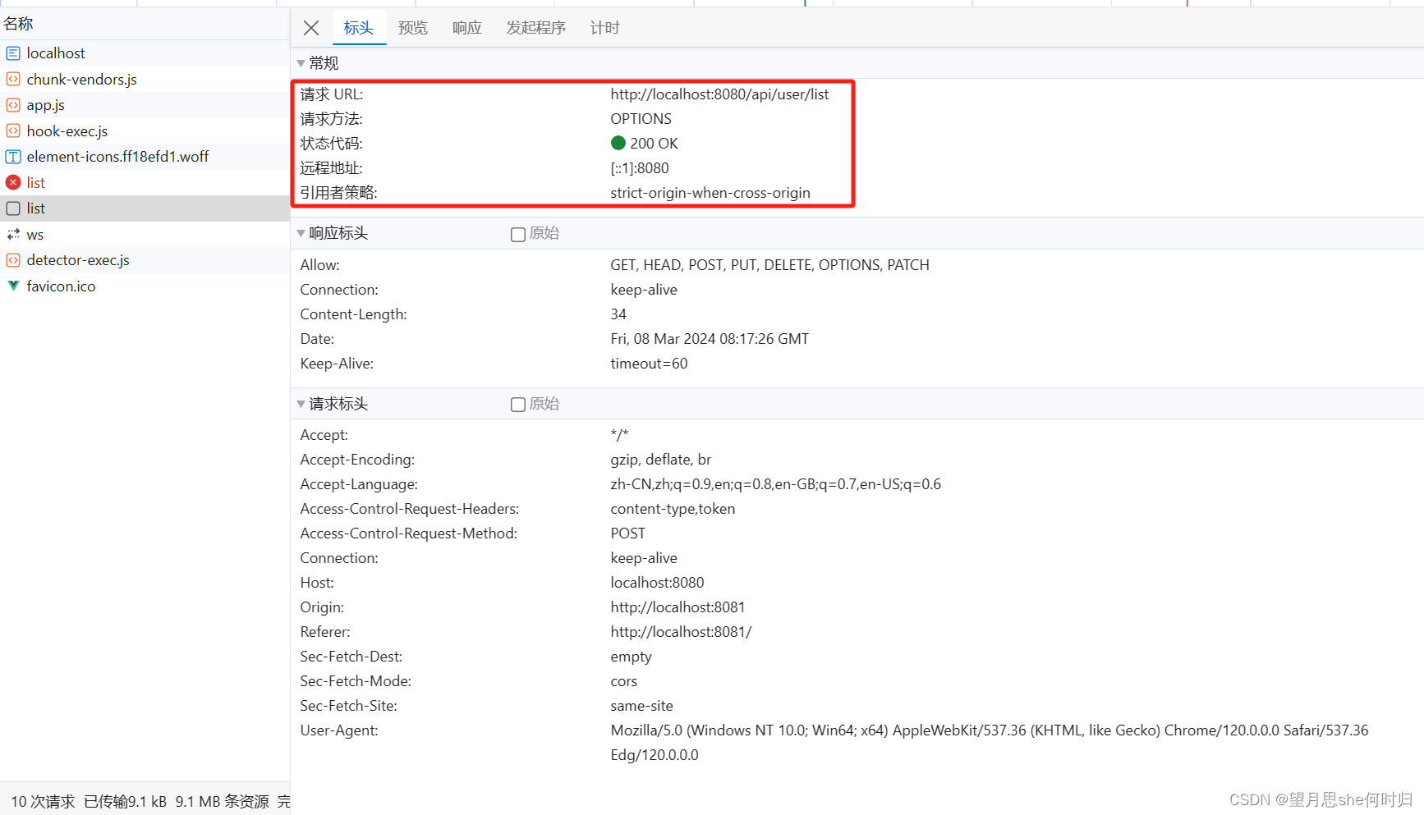Collapse the 常规 section

tap(301, 63)
